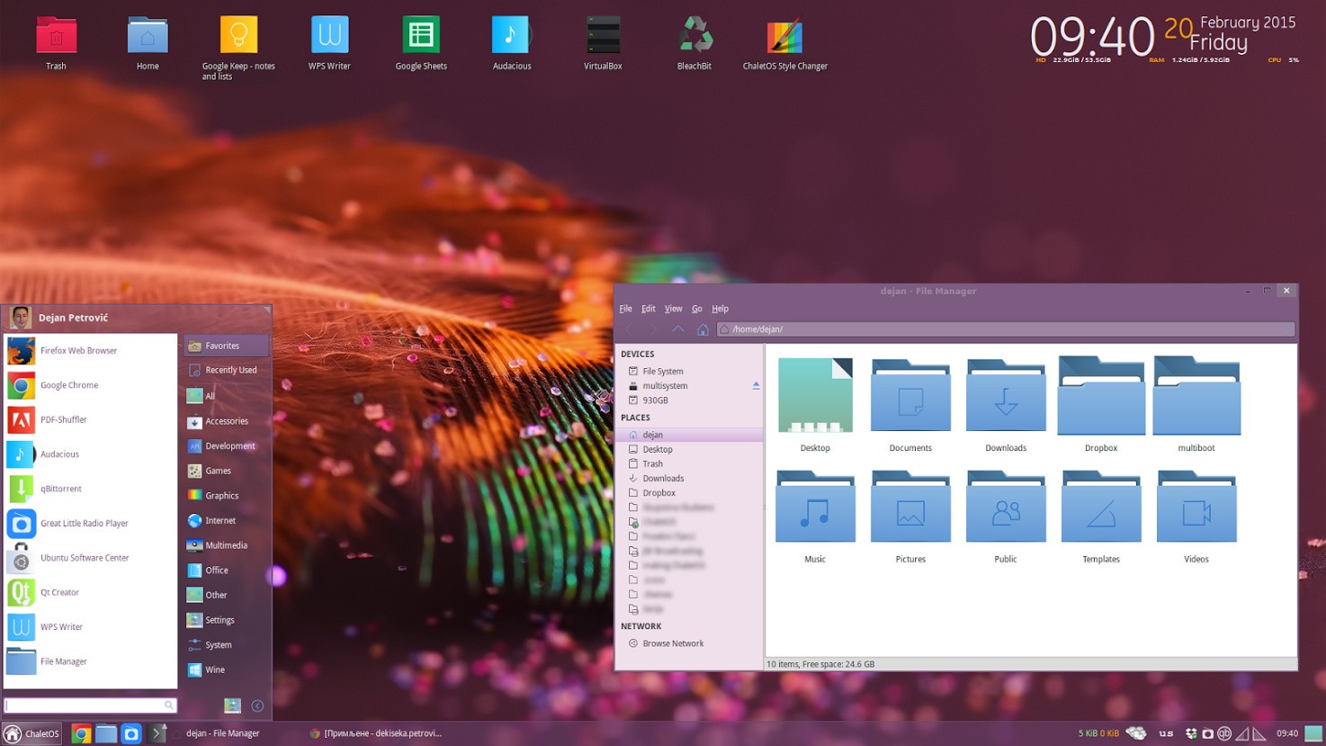
Task: Start Audacious from the app menu
Action: (59, 454)
